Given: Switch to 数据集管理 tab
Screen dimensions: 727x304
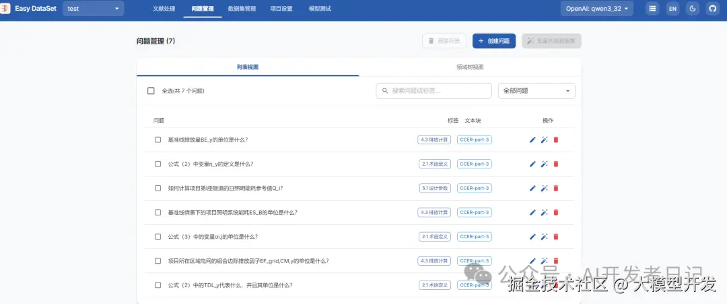Looking at the screenshot, I should (x=242, y=8).
